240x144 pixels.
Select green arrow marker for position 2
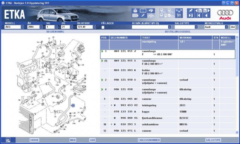[x=102, y=80]
